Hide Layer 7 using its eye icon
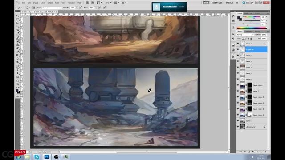 pyautogui.click(x=238, y=91)
